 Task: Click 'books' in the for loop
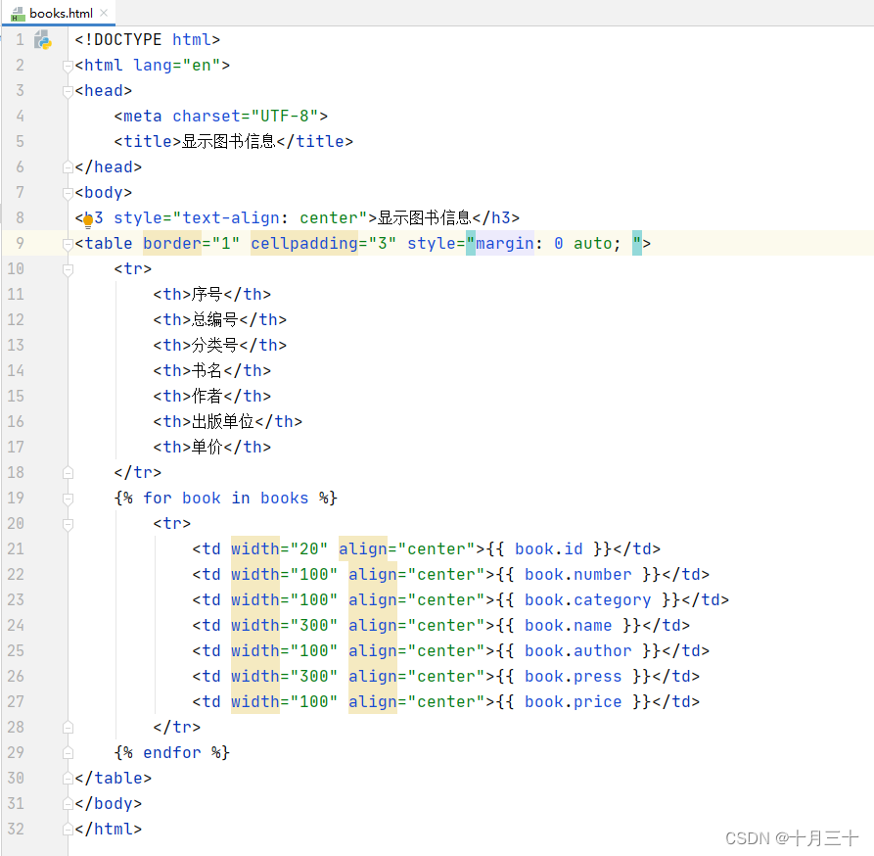pyautogui.click(x=284, y=498)
